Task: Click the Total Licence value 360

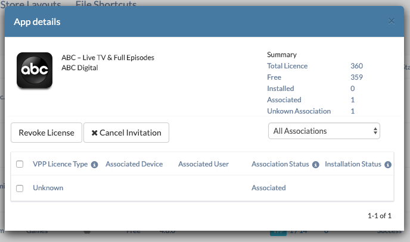Action: (356, 66)
